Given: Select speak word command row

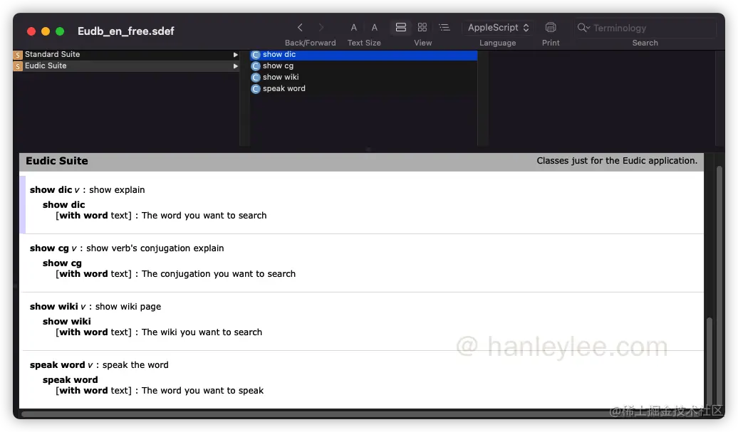Looking at the screenshot, I should (363, 88).
